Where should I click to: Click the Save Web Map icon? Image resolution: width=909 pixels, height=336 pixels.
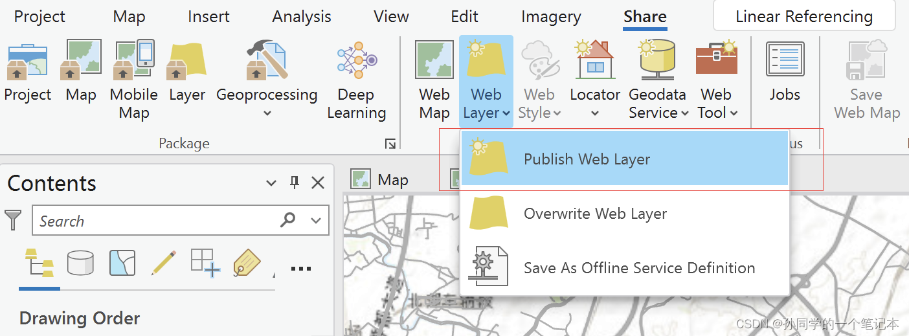click(x=866, y=60)
